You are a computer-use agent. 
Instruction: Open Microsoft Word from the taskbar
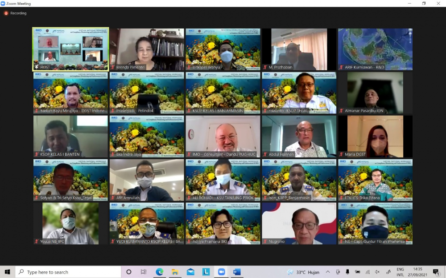237,272
